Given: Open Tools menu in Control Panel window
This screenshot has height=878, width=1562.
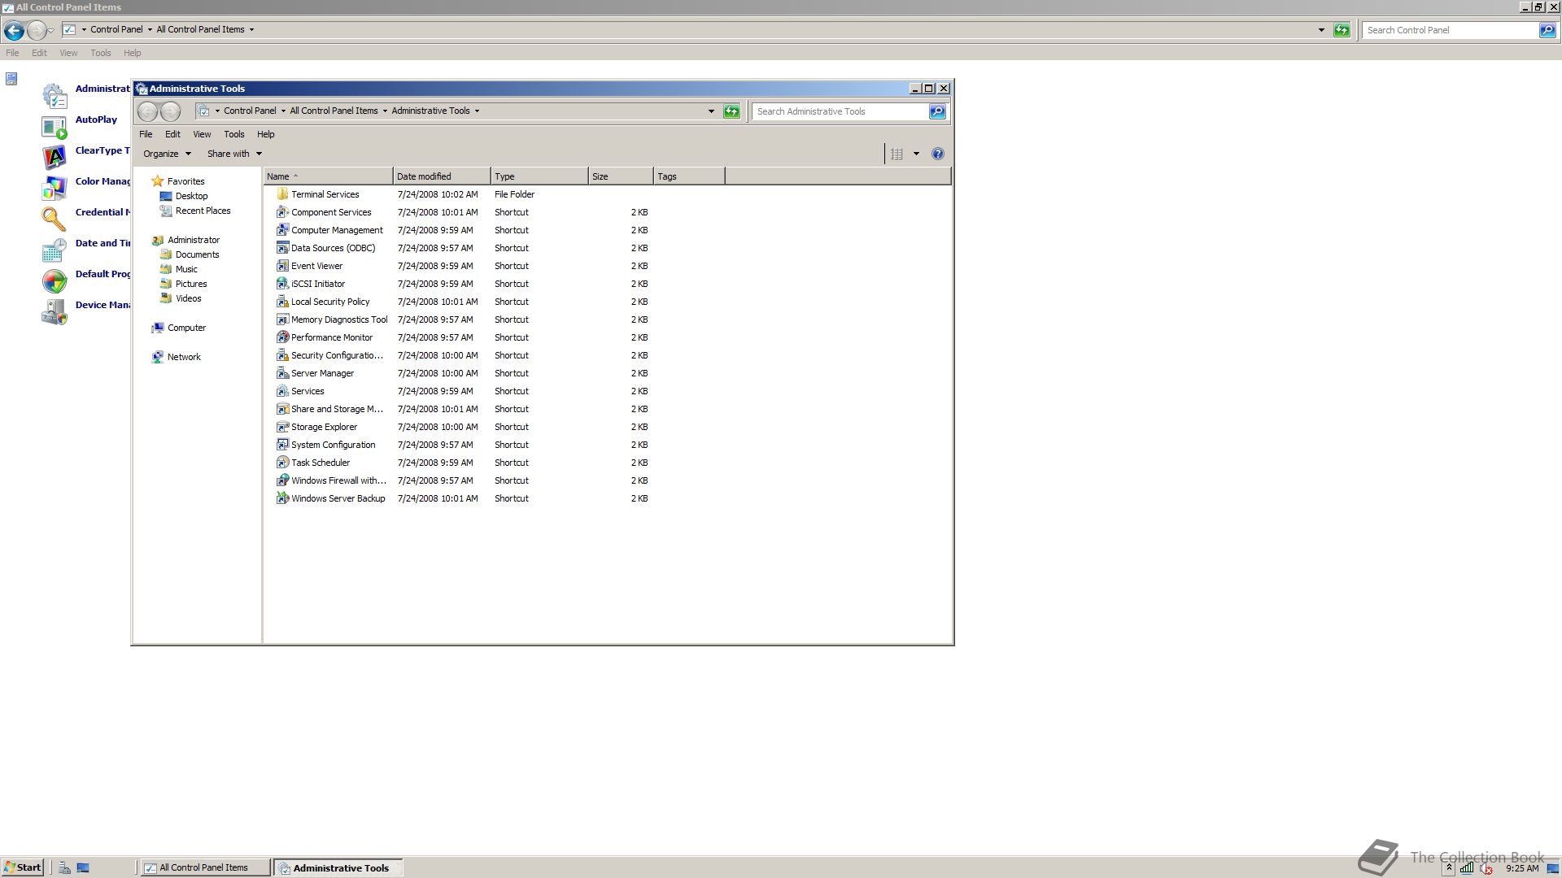Looking at the screenshot, I should click(101, 53).
